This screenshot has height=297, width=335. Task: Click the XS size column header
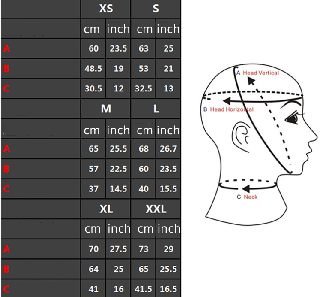pos(106,9)
